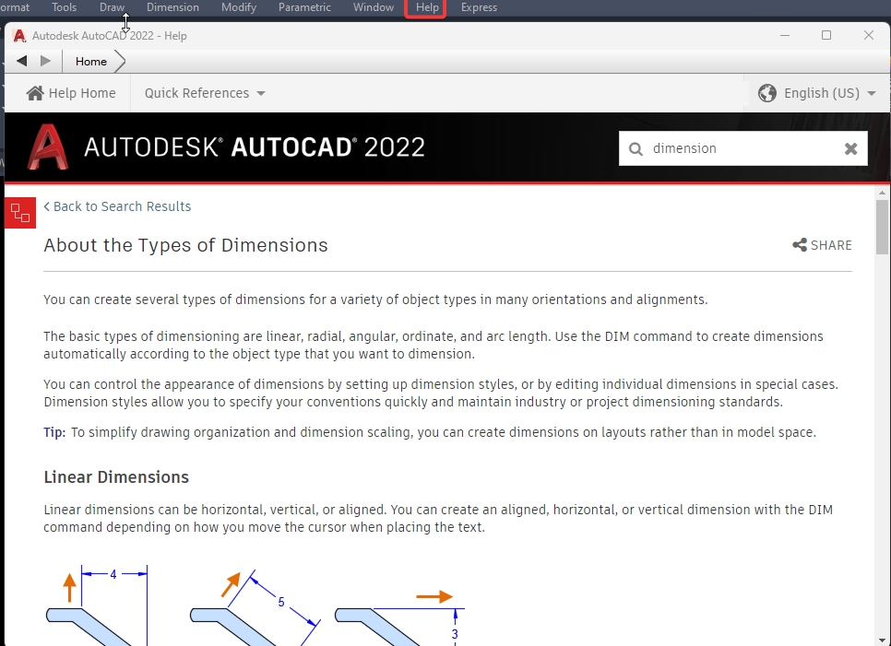This screenshot has height=646, width=891.
Task: Click the back arrow in Help window
Action: click(x=22, y=61)
